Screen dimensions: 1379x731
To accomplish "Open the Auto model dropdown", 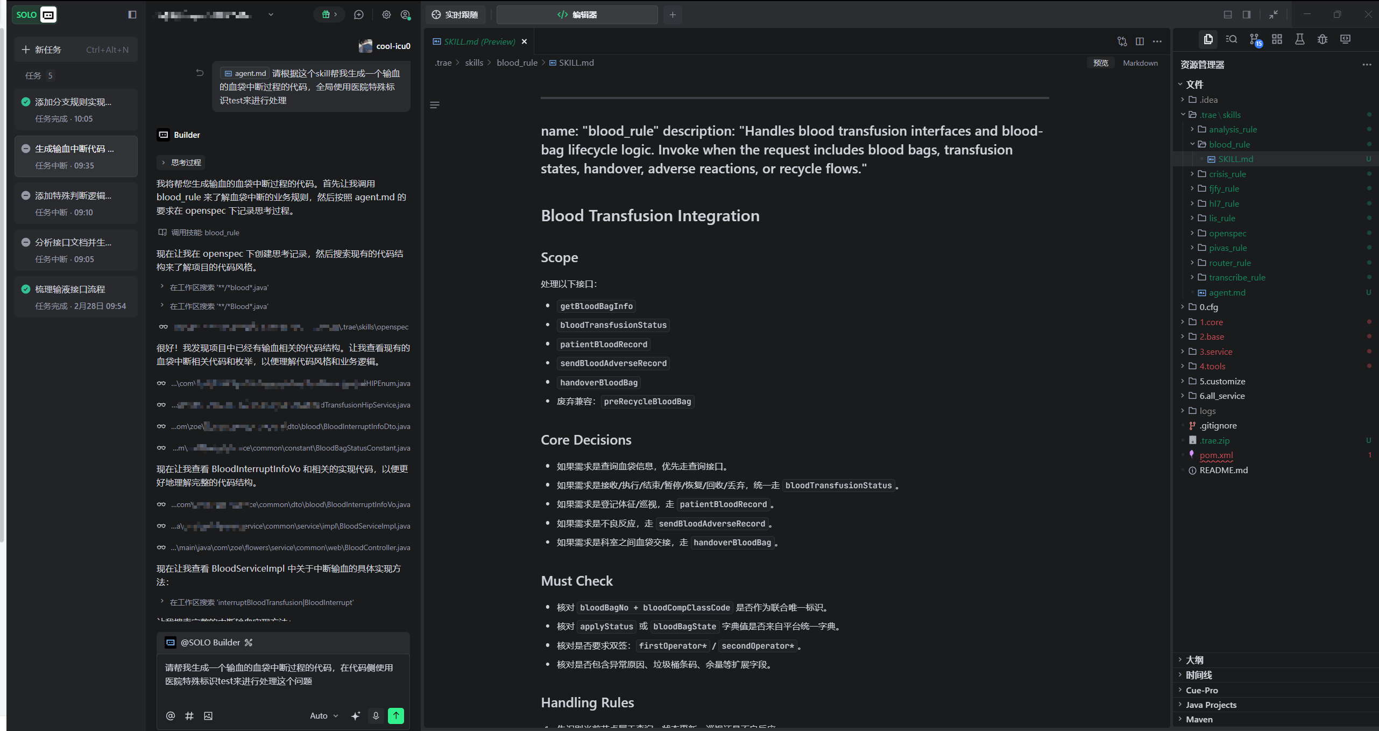I will pos(324,715).
